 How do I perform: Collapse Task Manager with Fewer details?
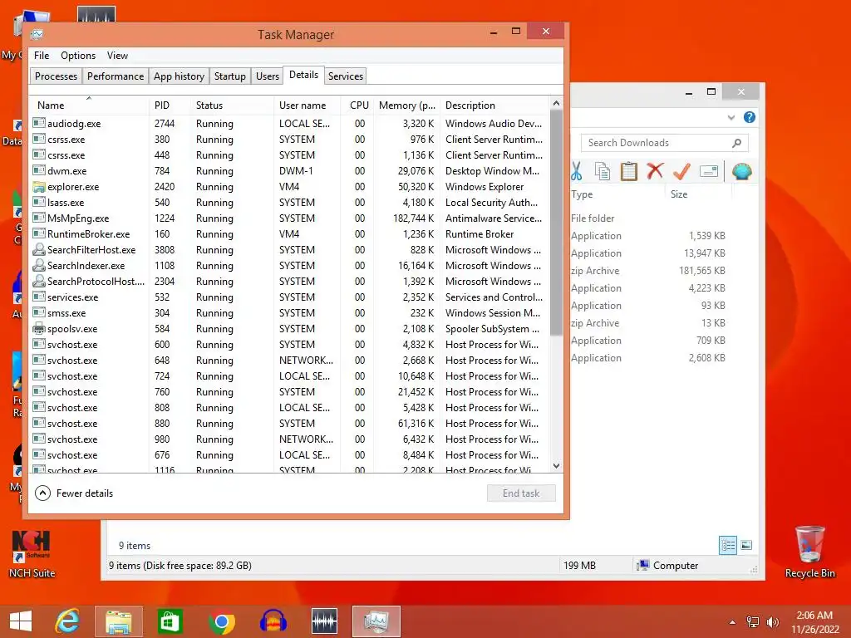(74, 493)
